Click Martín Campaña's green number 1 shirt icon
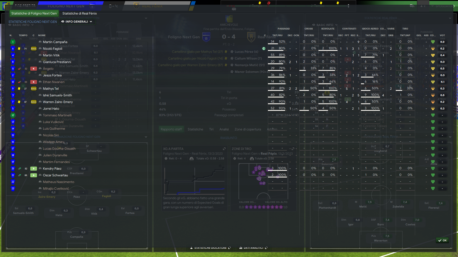The height and width of the screenshot is (257, 458). pos(13,42)
